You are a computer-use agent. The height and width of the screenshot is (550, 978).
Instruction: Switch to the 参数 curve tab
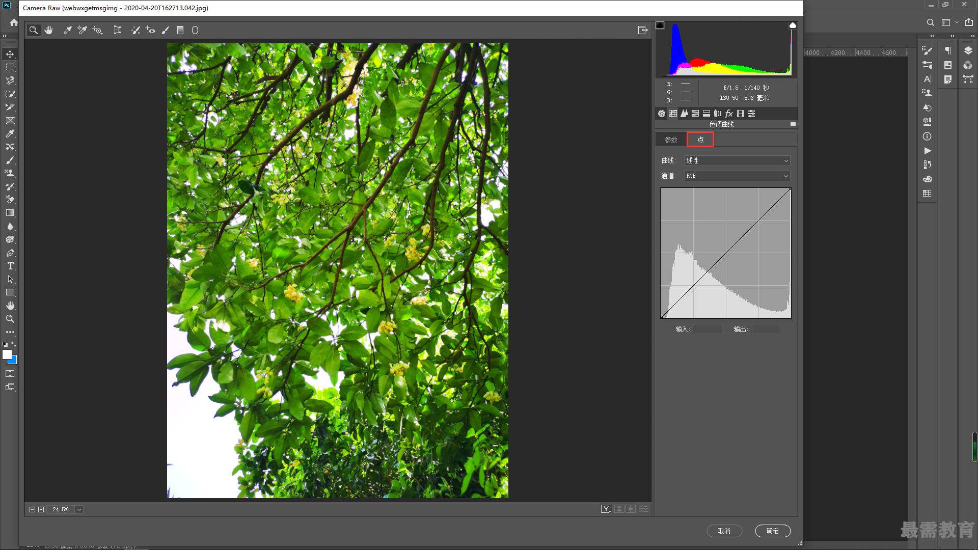(x=671, y=140)
